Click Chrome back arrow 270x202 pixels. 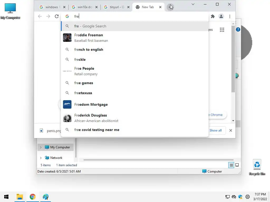pos(40,16)
